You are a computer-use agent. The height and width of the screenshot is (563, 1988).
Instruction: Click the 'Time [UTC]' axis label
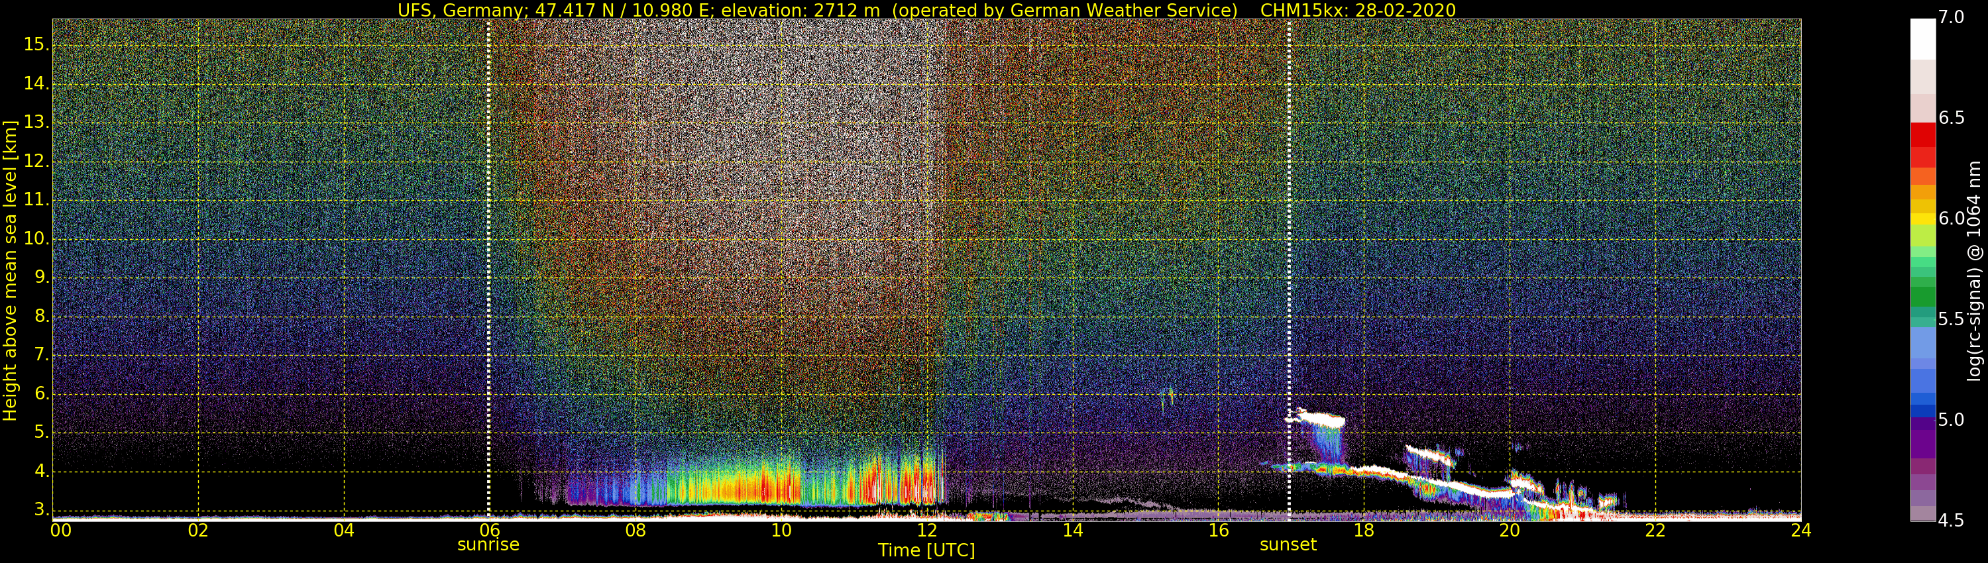pos(926,550)
